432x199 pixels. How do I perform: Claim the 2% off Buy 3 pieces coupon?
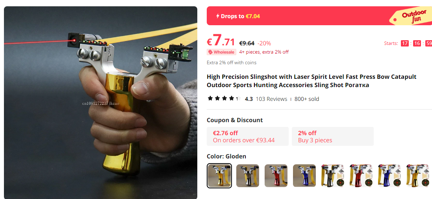[333, 136]
